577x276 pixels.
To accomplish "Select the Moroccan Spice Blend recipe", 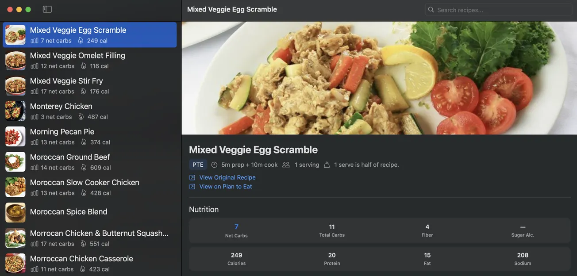I will tap(69, 211).
